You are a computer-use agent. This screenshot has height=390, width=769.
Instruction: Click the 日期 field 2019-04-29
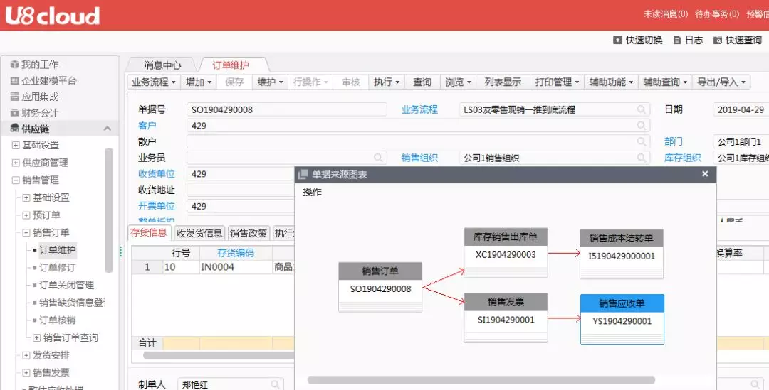(741, 109)
